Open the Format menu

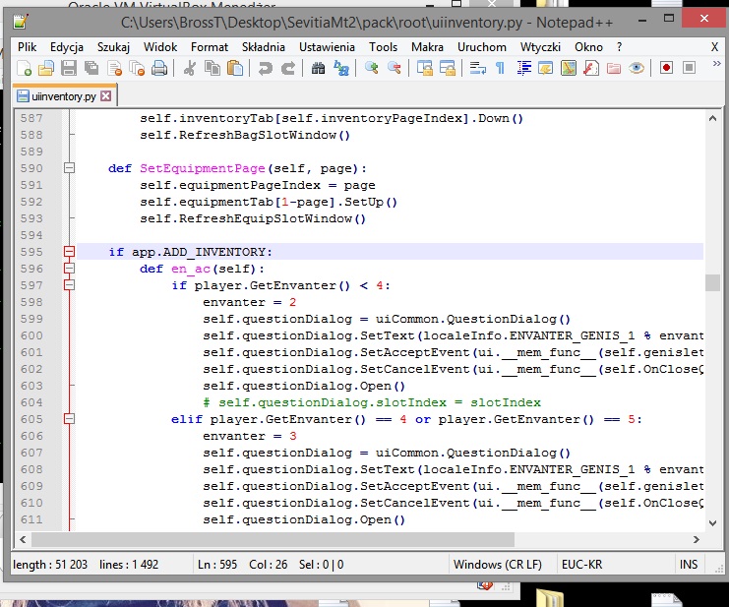(210, 47)
